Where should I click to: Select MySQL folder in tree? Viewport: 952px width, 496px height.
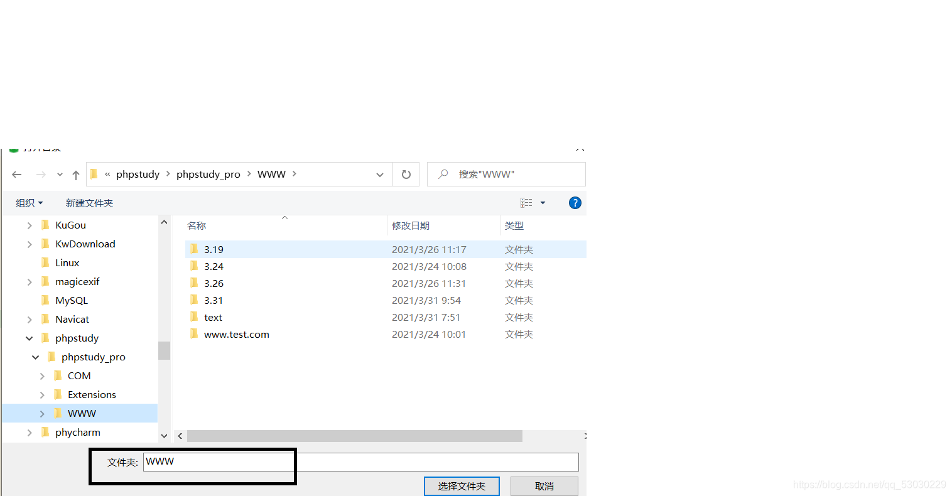click(72, 300)
